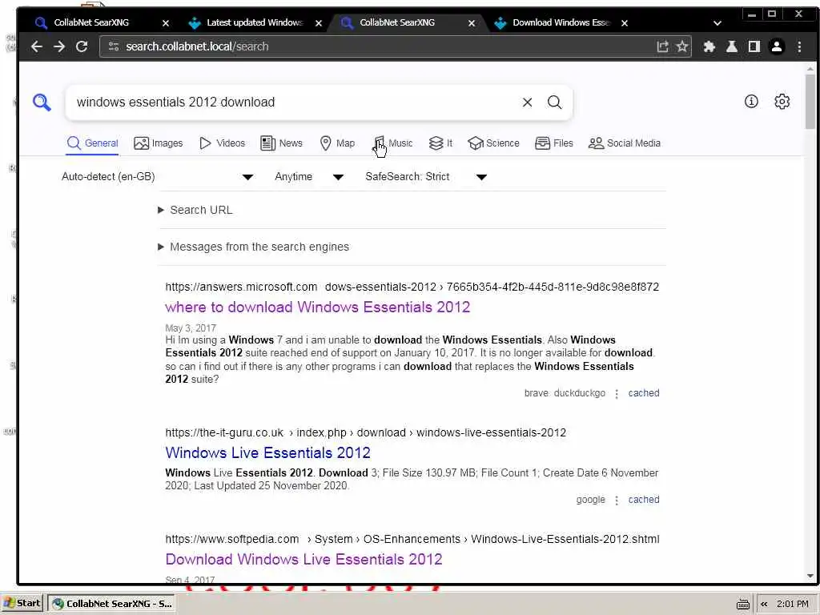The width and height of the screenshot is (820, 615).
Task: Close the Latest updated Windows tab
Action: [x=319, y=23]
